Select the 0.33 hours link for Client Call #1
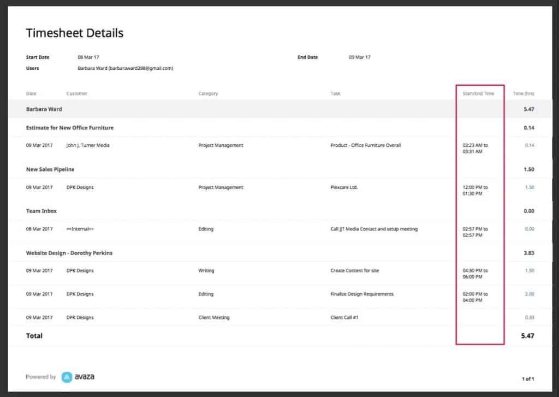Screen dimensions: 559x397 pos(529,317)
